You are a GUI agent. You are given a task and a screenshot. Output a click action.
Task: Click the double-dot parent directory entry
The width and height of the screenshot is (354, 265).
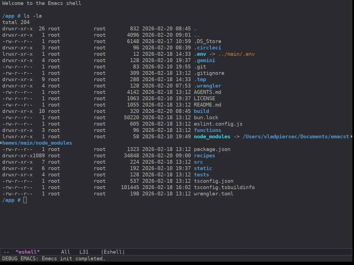click(197, 35)
